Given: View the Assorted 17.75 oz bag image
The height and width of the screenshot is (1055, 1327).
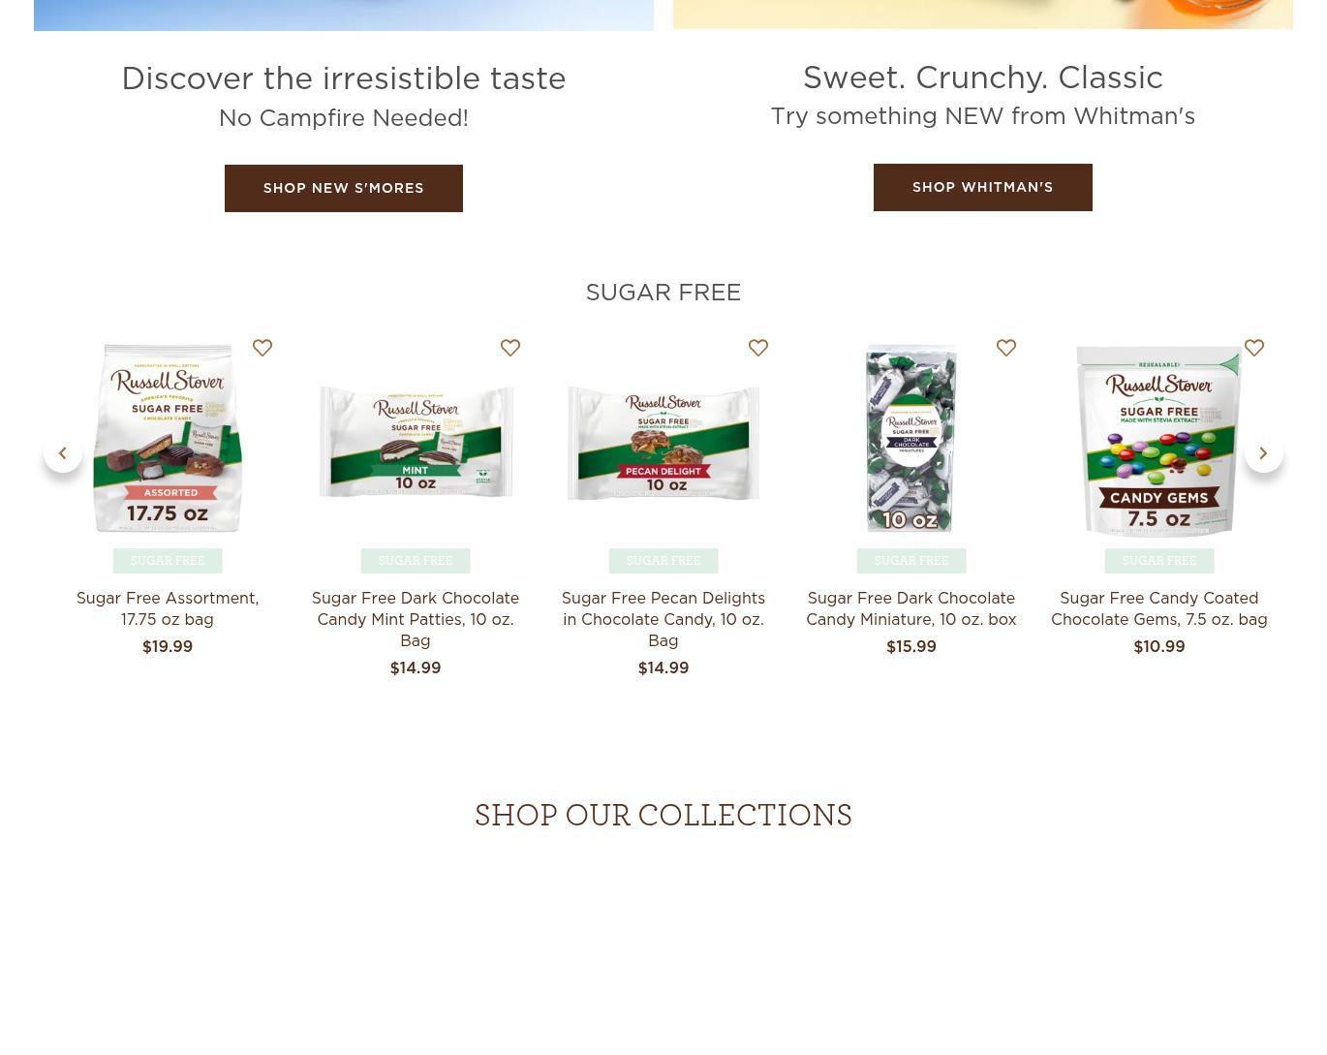Looking at the screenshot, I should (x=168, y=438).
